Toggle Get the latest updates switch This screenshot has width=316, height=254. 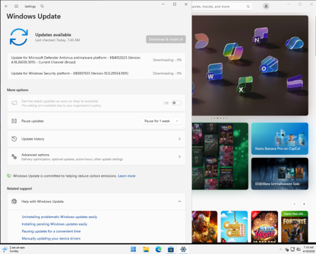pyautogui.click(x=176, y=103)
